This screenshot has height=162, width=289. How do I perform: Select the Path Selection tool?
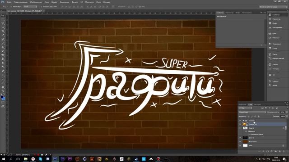(3, 79)
